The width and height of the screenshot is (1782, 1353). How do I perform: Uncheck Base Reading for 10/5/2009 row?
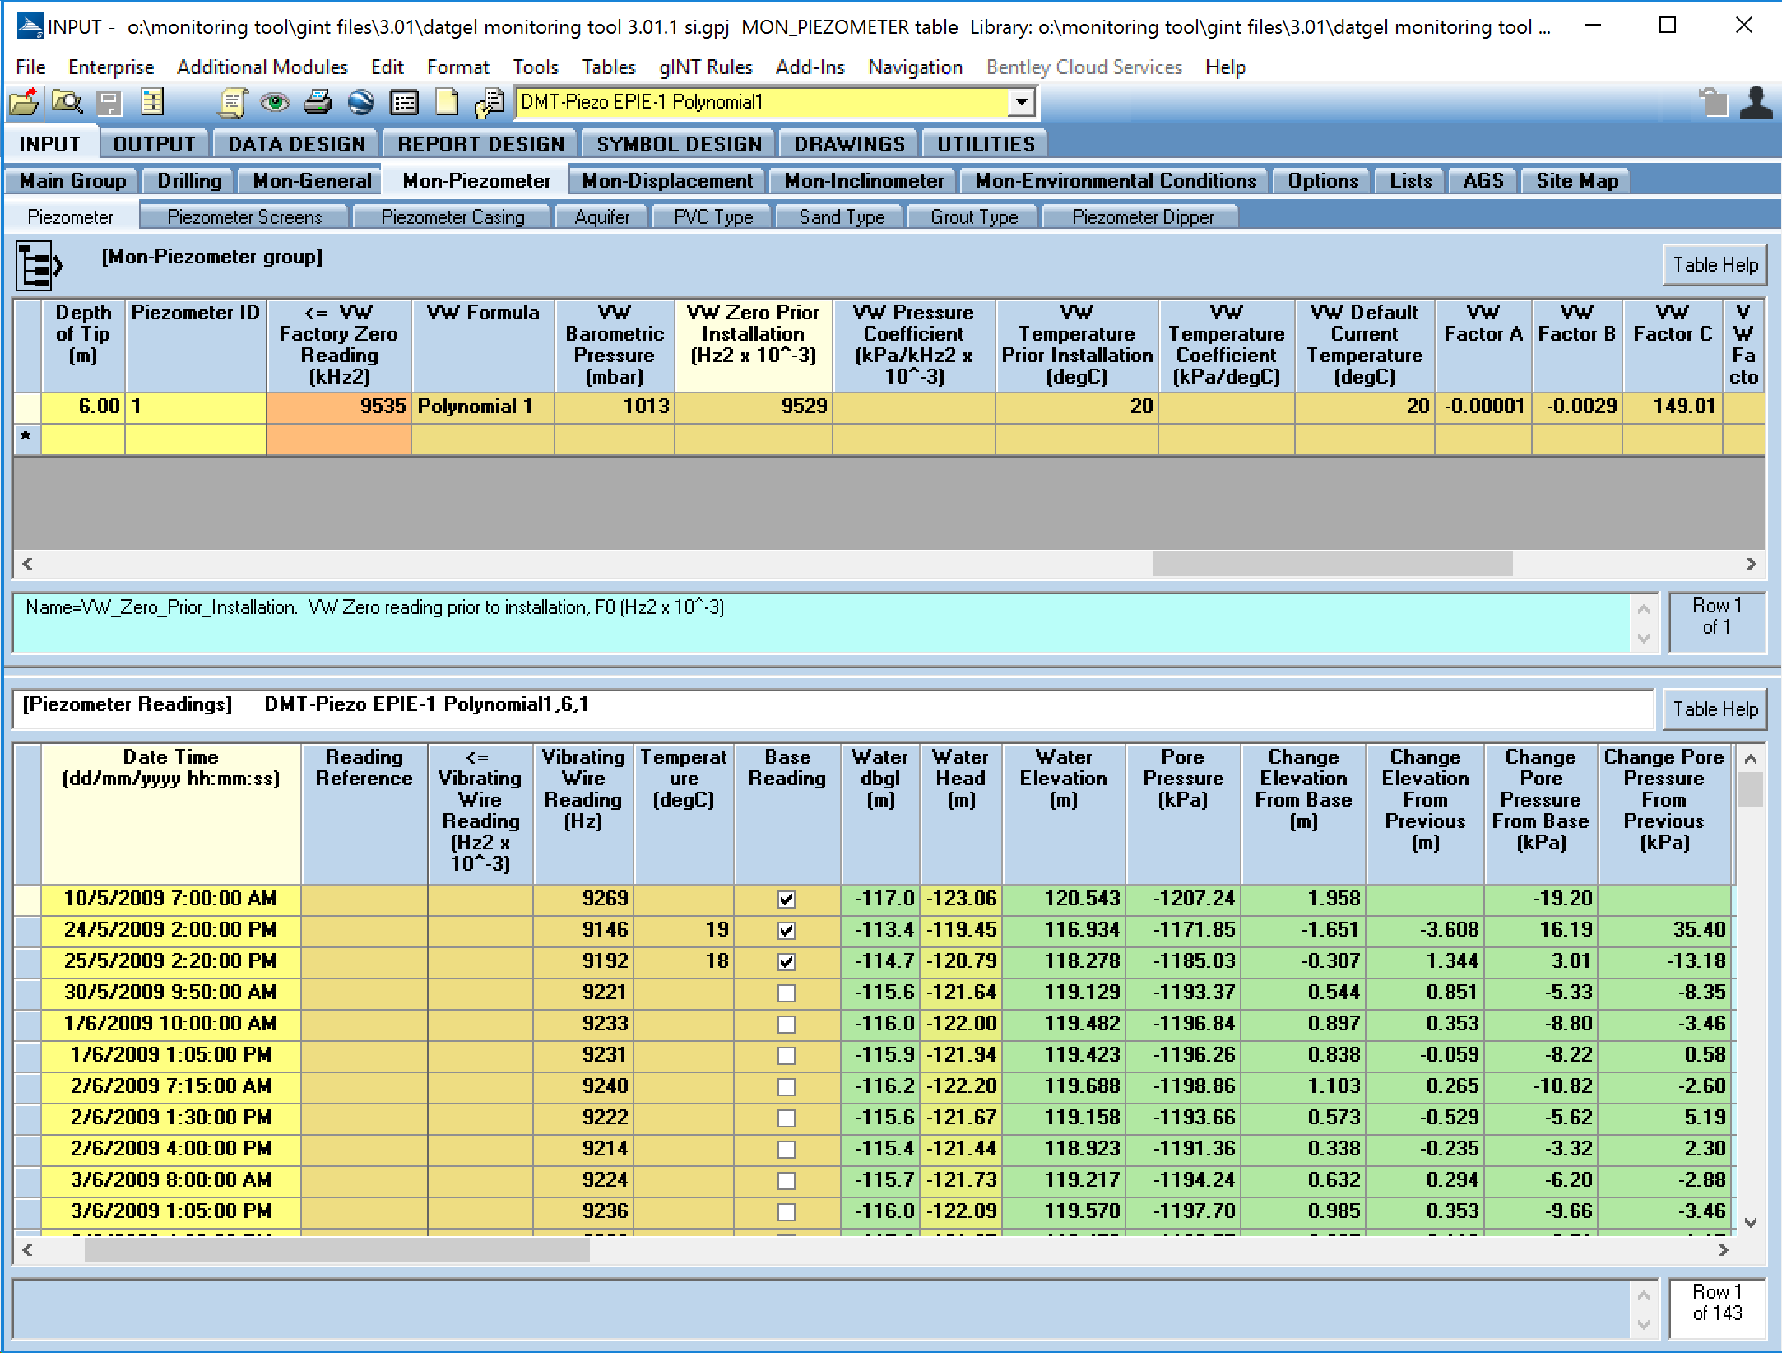787,900
